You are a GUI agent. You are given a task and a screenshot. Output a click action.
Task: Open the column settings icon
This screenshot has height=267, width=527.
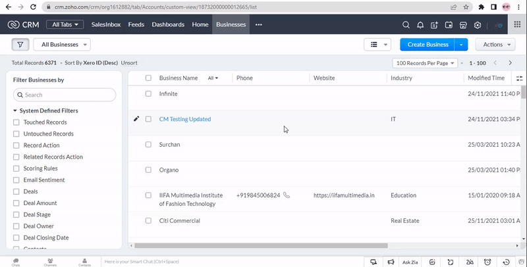(519, 78)
